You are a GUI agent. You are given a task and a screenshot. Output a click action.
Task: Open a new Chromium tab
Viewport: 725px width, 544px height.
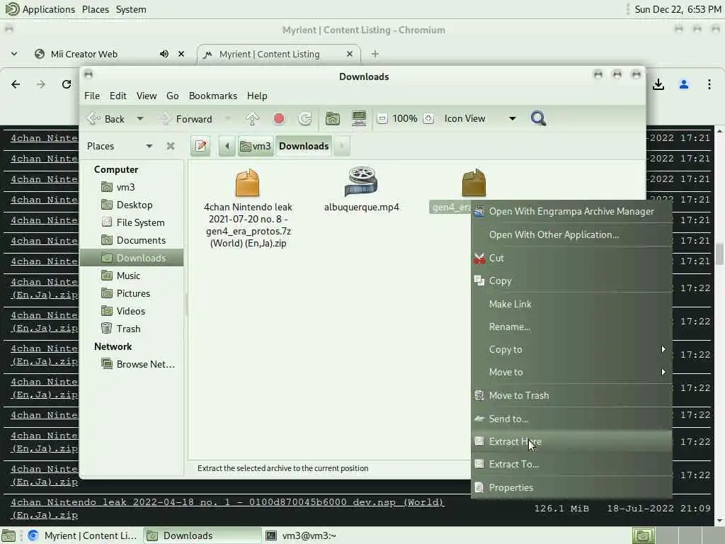pos(375,54)
